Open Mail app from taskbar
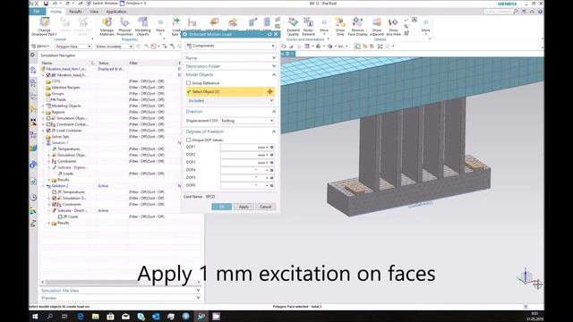573x322 pixels. (125, 316)
